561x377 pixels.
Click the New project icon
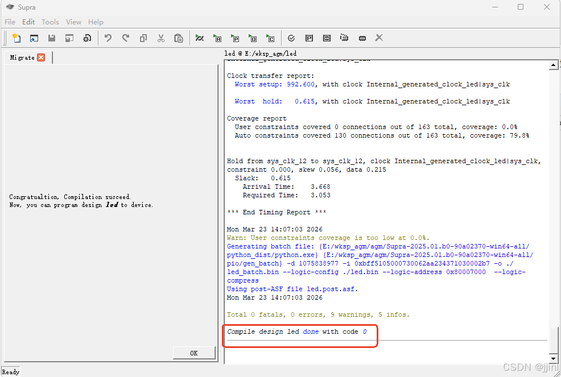tap(16, 38)
